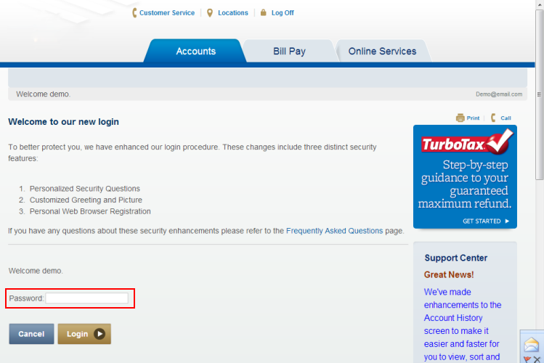Viewport: 544px width, 363px height.
Task: Open the Online Services tab
Action: (x=382, y=52)
